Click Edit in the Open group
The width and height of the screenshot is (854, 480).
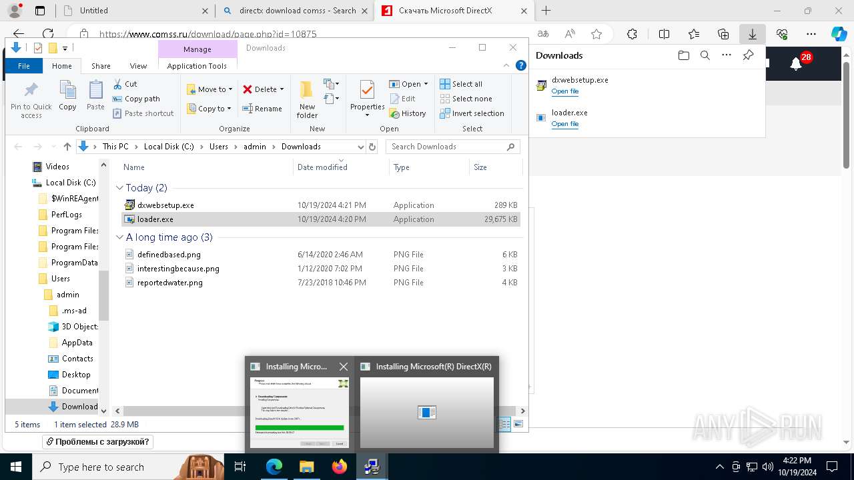(x=402, y=99)
